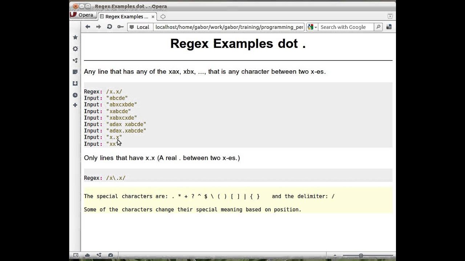
Task: Reload the current page
Action: click(x=109, y=27)
